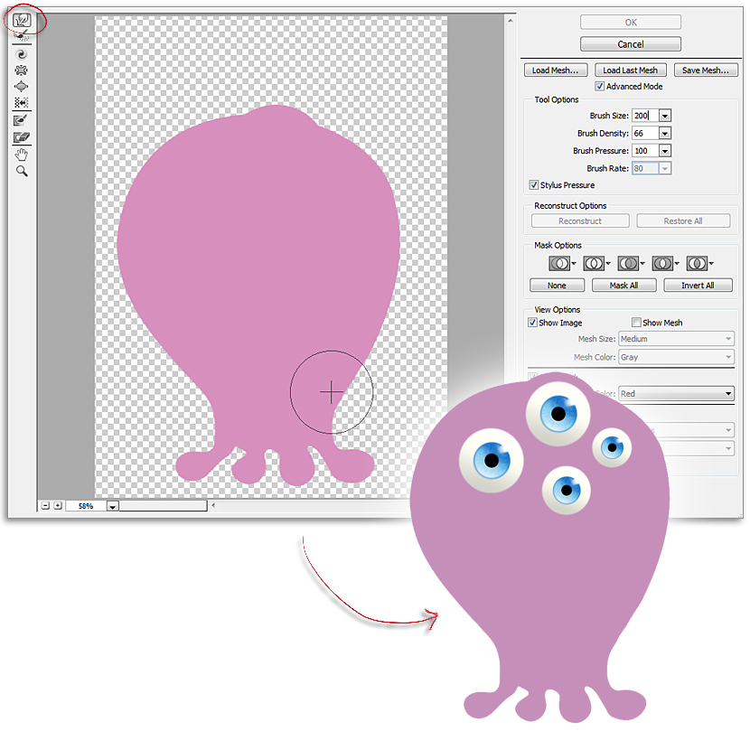The height and width of the screenshot is (750, 750).
Task: Click the Brush Size input field
Action: pyautogui.click(x=645, y=116)
